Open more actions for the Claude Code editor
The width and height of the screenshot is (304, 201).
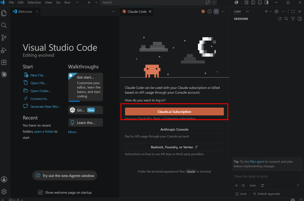tap(223, 12)
